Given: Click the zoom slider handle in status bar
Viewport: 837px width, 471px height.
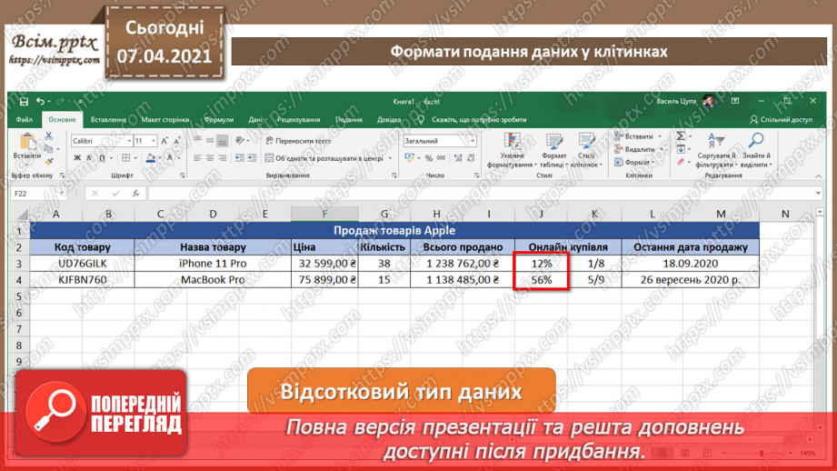Looking at the screenshot, I should (762, 454).
